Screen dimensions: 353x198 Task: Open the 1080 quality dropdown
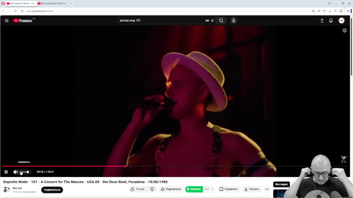208,189
